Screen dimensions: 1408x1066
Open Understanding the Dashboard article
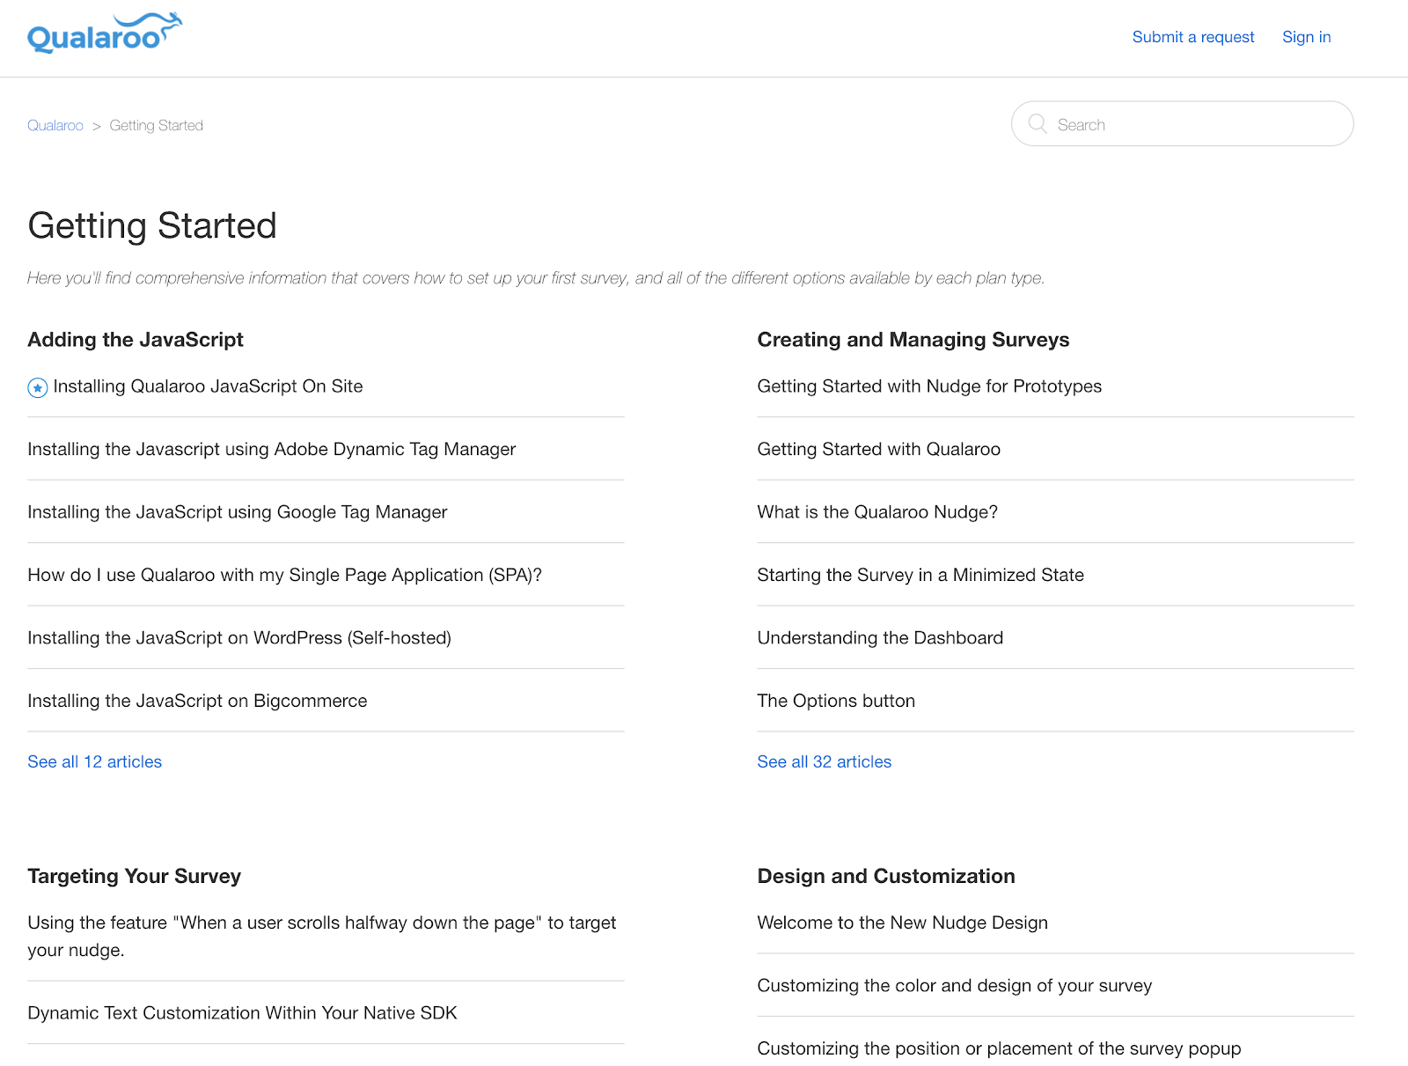[x=880, y=638]
